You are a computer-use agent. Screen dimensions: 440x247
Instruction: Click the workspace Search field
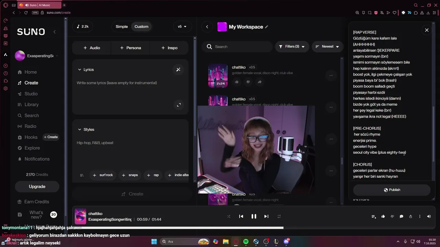(237, 47)
